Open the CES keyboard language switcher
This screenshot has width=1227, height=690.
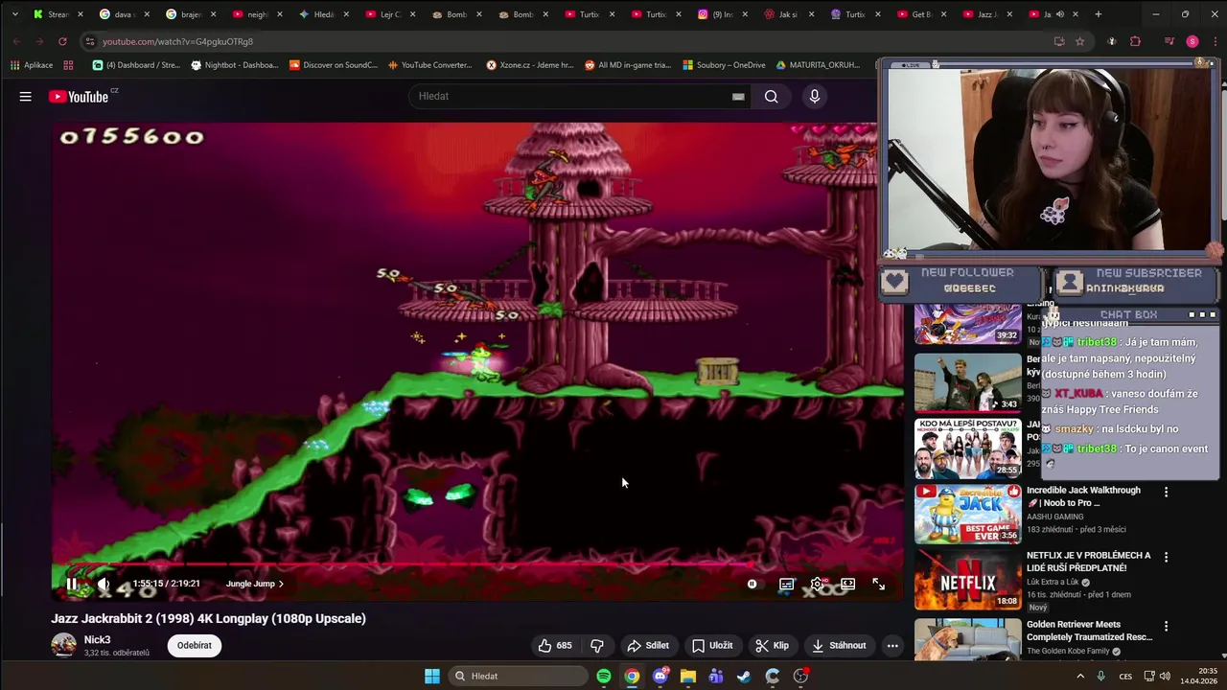pyautogui.click(x=1125, y=676)
